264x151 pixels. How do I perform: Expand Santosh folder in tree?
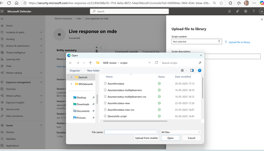(71, 77)
